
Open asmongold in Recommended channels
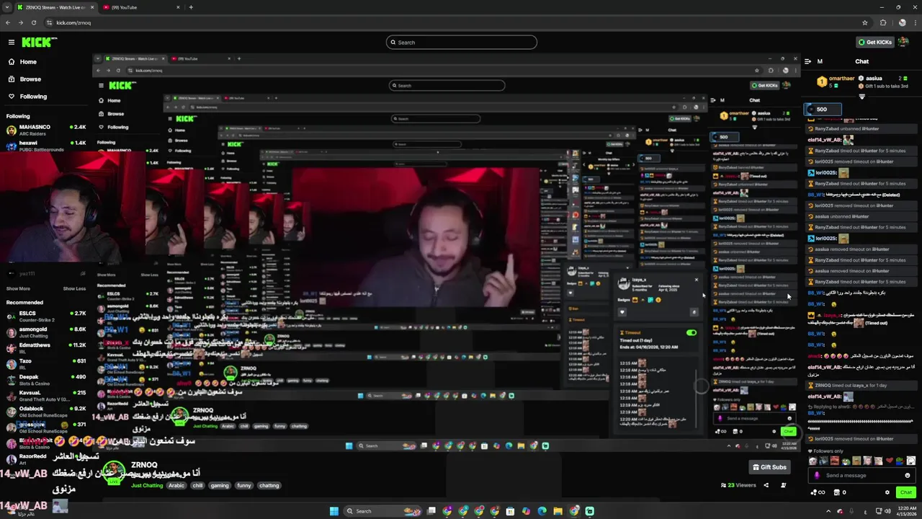pos(46,332)
